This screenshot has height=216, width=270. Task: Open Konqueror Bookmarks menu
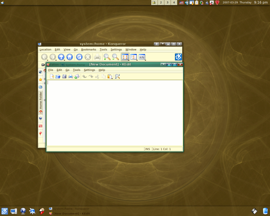click(88, 49)
